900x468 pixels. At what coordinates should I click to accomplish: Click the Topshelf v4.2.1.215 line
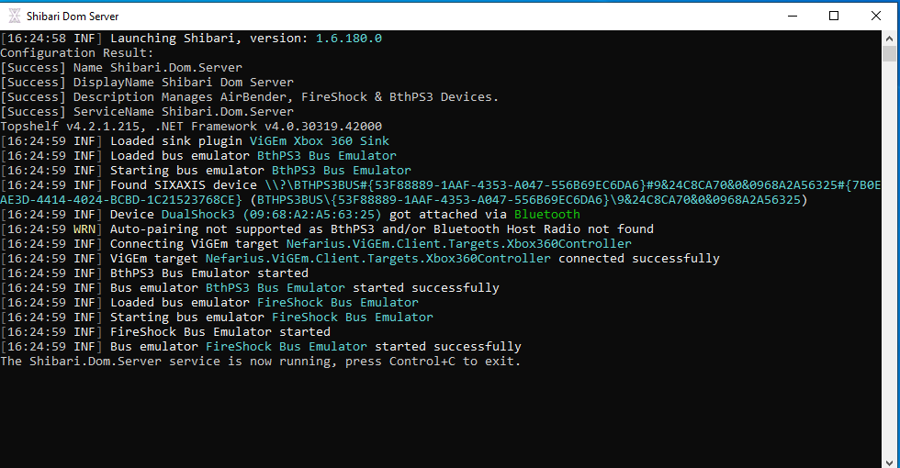(191, 127)
